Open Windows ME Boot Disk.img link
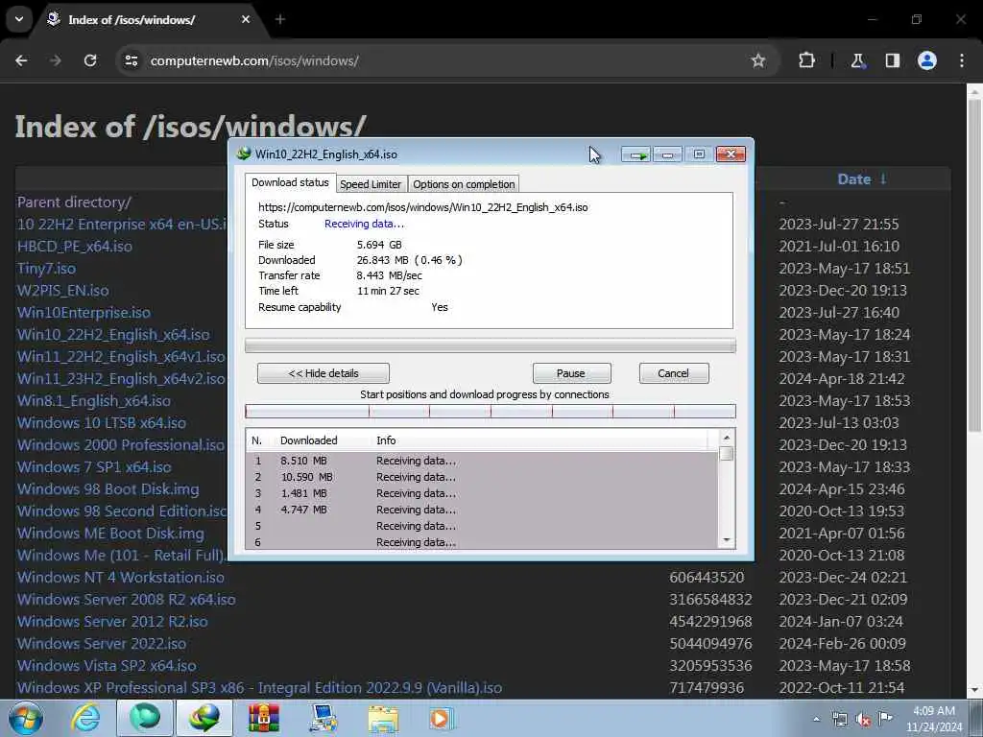 point(110,534)
